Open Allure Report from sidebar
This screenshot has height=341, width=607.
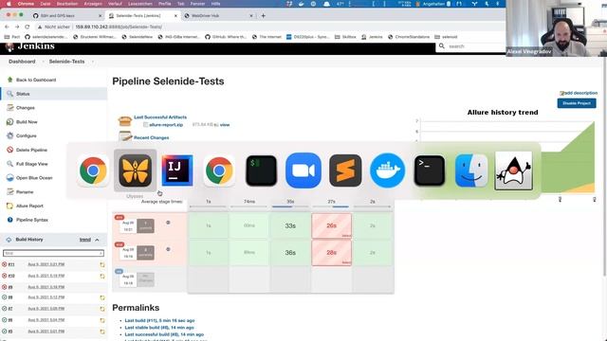29,206
